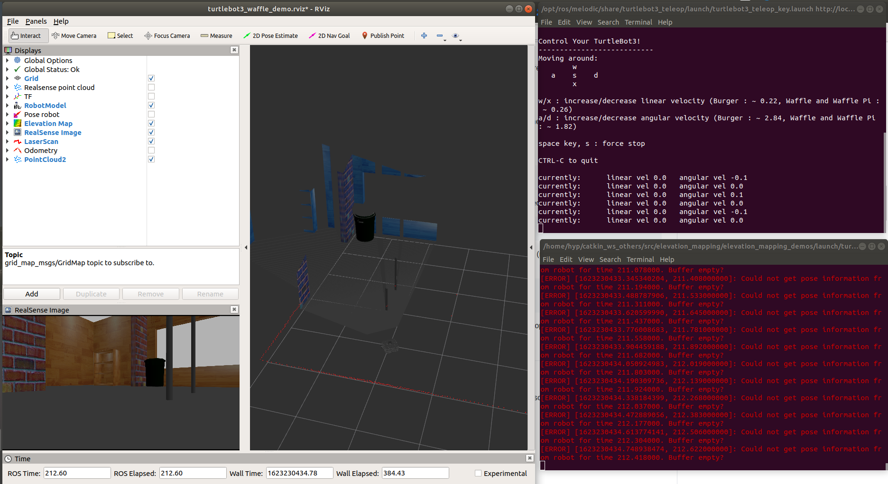Open View menu in elevation_mapping terminal
The width and height of the screenshot is (888, 484).
(x=586, y=260)
